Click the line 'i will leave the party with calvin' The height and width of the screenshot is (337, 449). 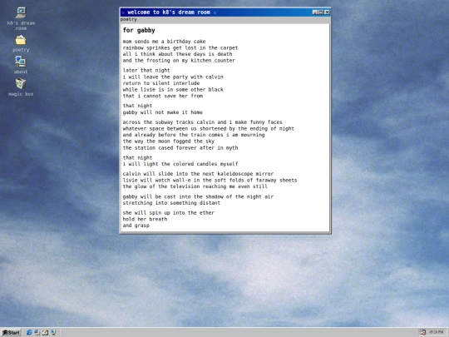[x=173, y=77]
